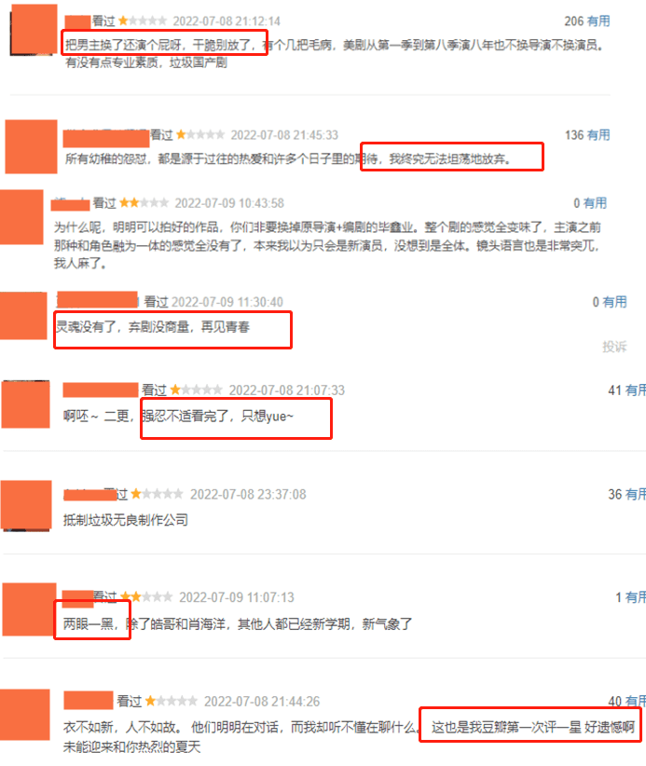Open avatar of the 21:45:33 reviewer
646x766 pixels.
32,146
